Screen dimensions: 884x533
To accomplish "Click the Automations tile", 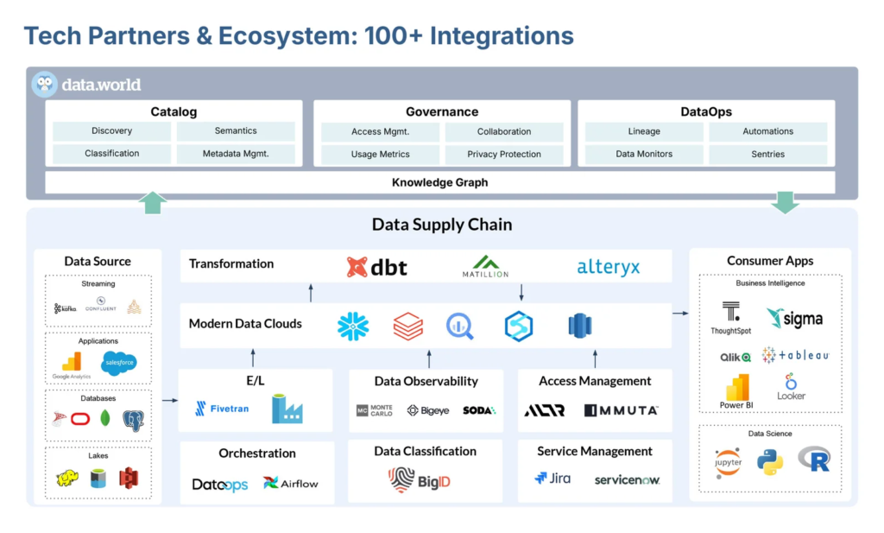I will (767, 131).
